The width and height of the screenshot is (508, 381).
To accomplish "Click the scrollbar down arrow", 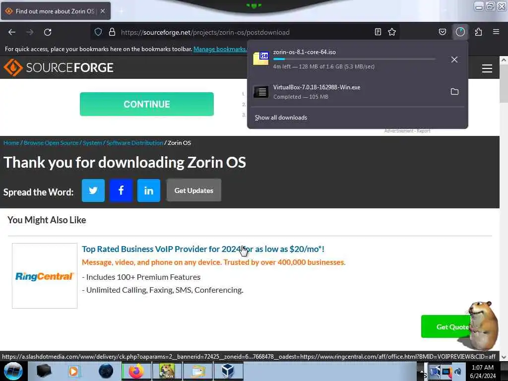I will (504, 357).
